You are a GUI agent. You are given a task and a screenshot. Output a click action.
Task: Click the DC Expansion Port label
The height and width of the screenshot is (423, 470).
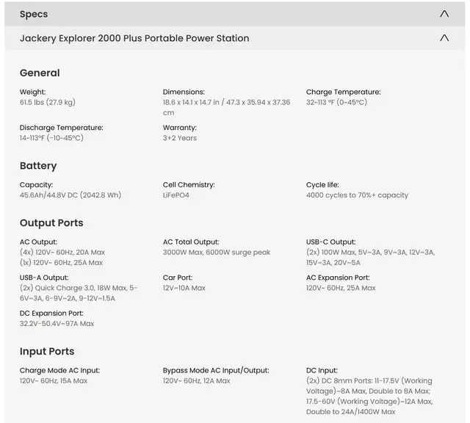(x=51, y=314)
